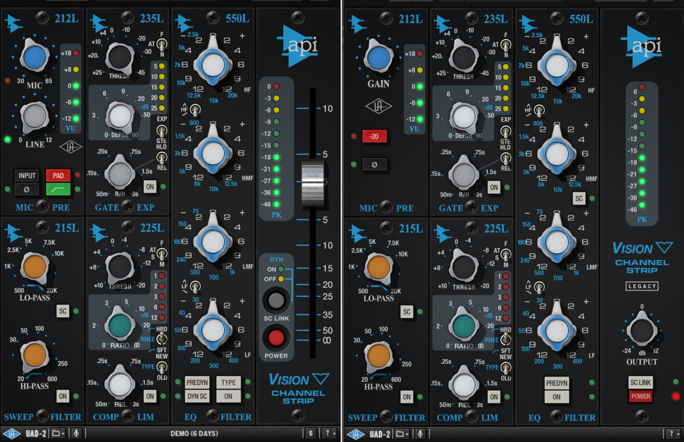This screenshot has height=442, width=684.
Task: Click the dollar sign purchase button in left window
Action: (x=311, y=433)
